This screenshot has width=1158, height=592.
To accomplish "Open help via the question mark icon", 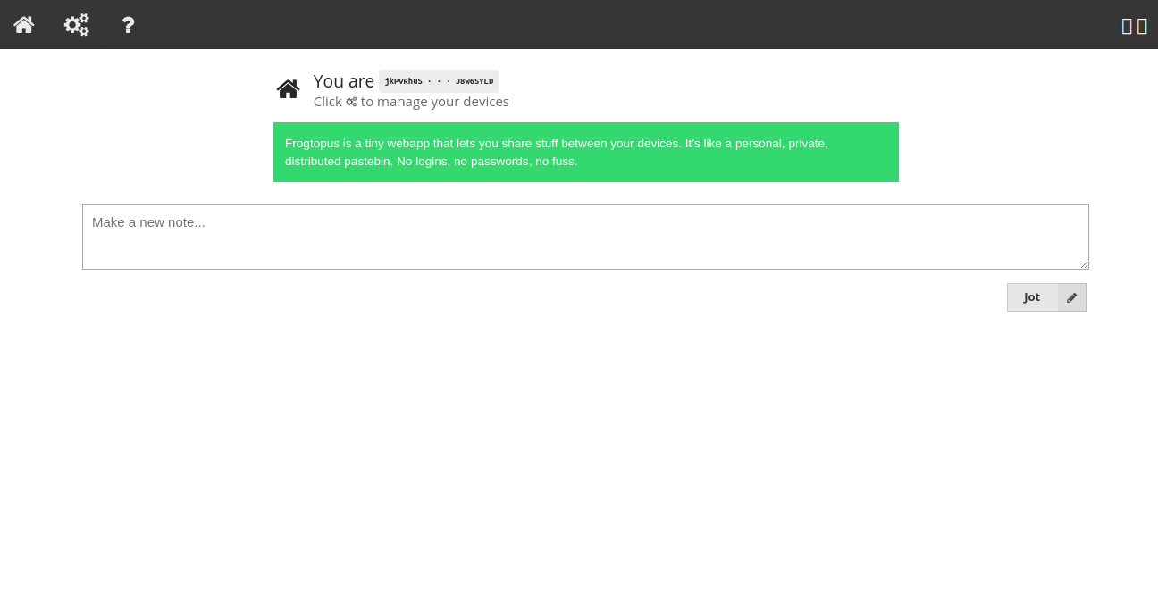I will pyautogui.click(x=128, y=25).
